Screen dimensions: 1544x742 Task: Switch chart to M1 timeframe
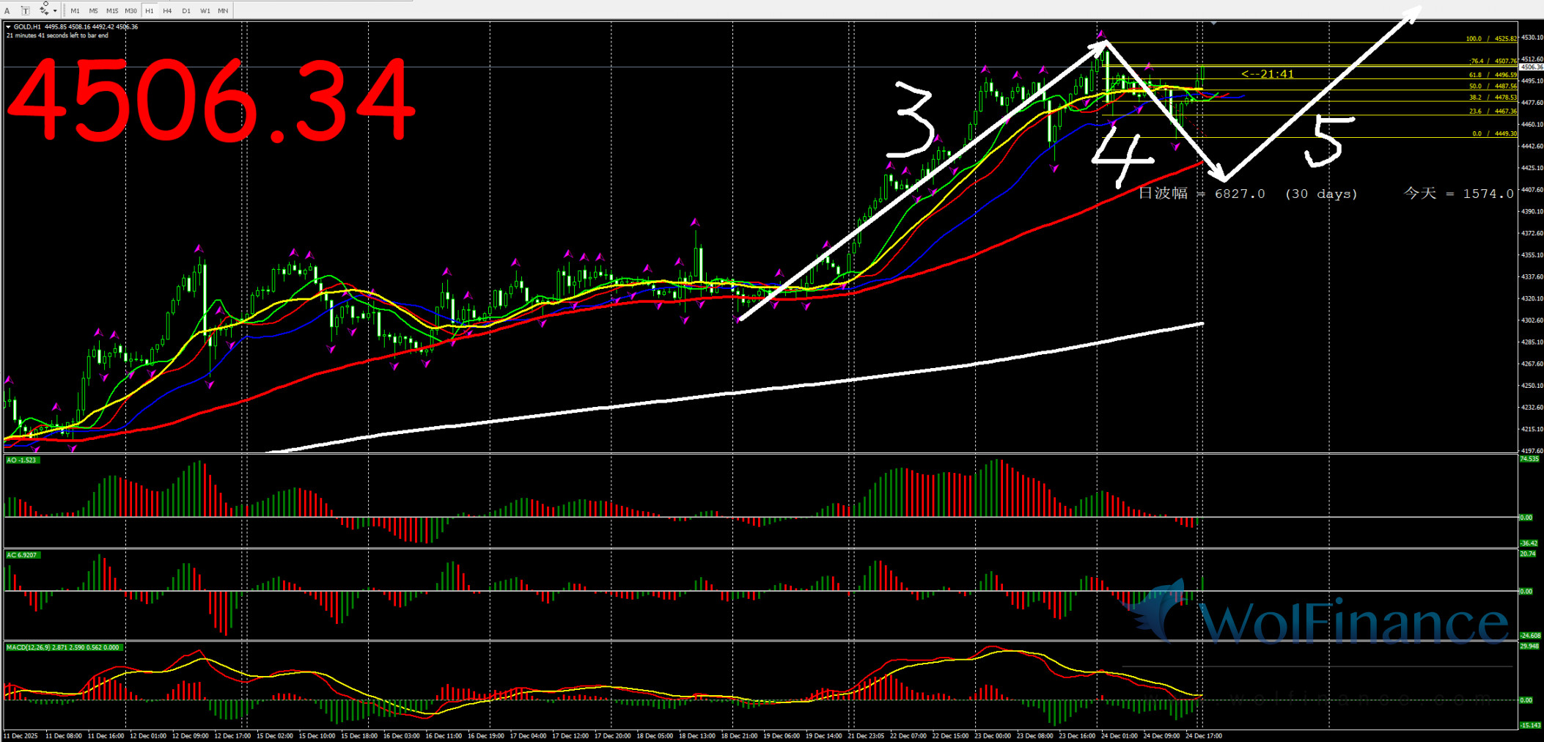75,11
